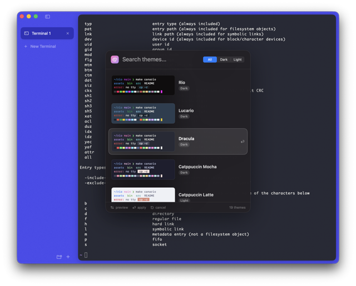
Task: Click the 'regular file' line in terminal
Action: click(x=167, y=219)
